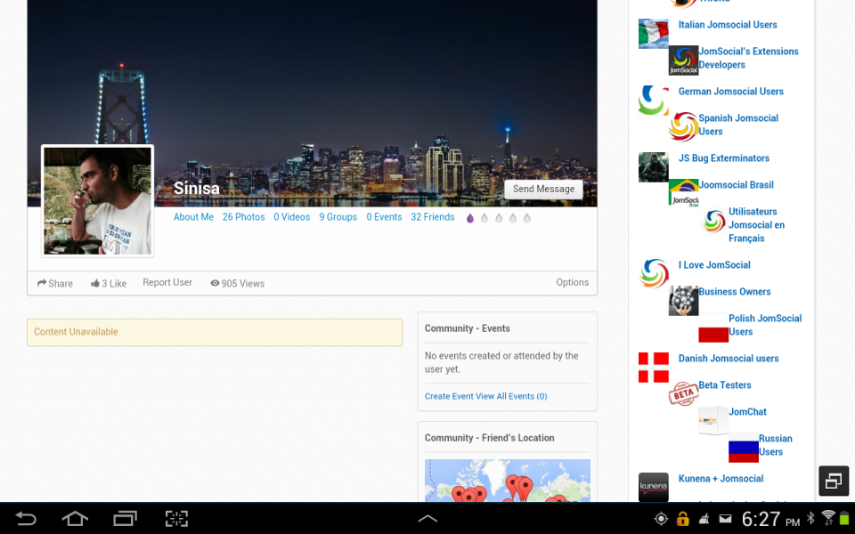Open the 9 Groups tab
Viewport: 855px width, 534px height.
coord(338,217)
